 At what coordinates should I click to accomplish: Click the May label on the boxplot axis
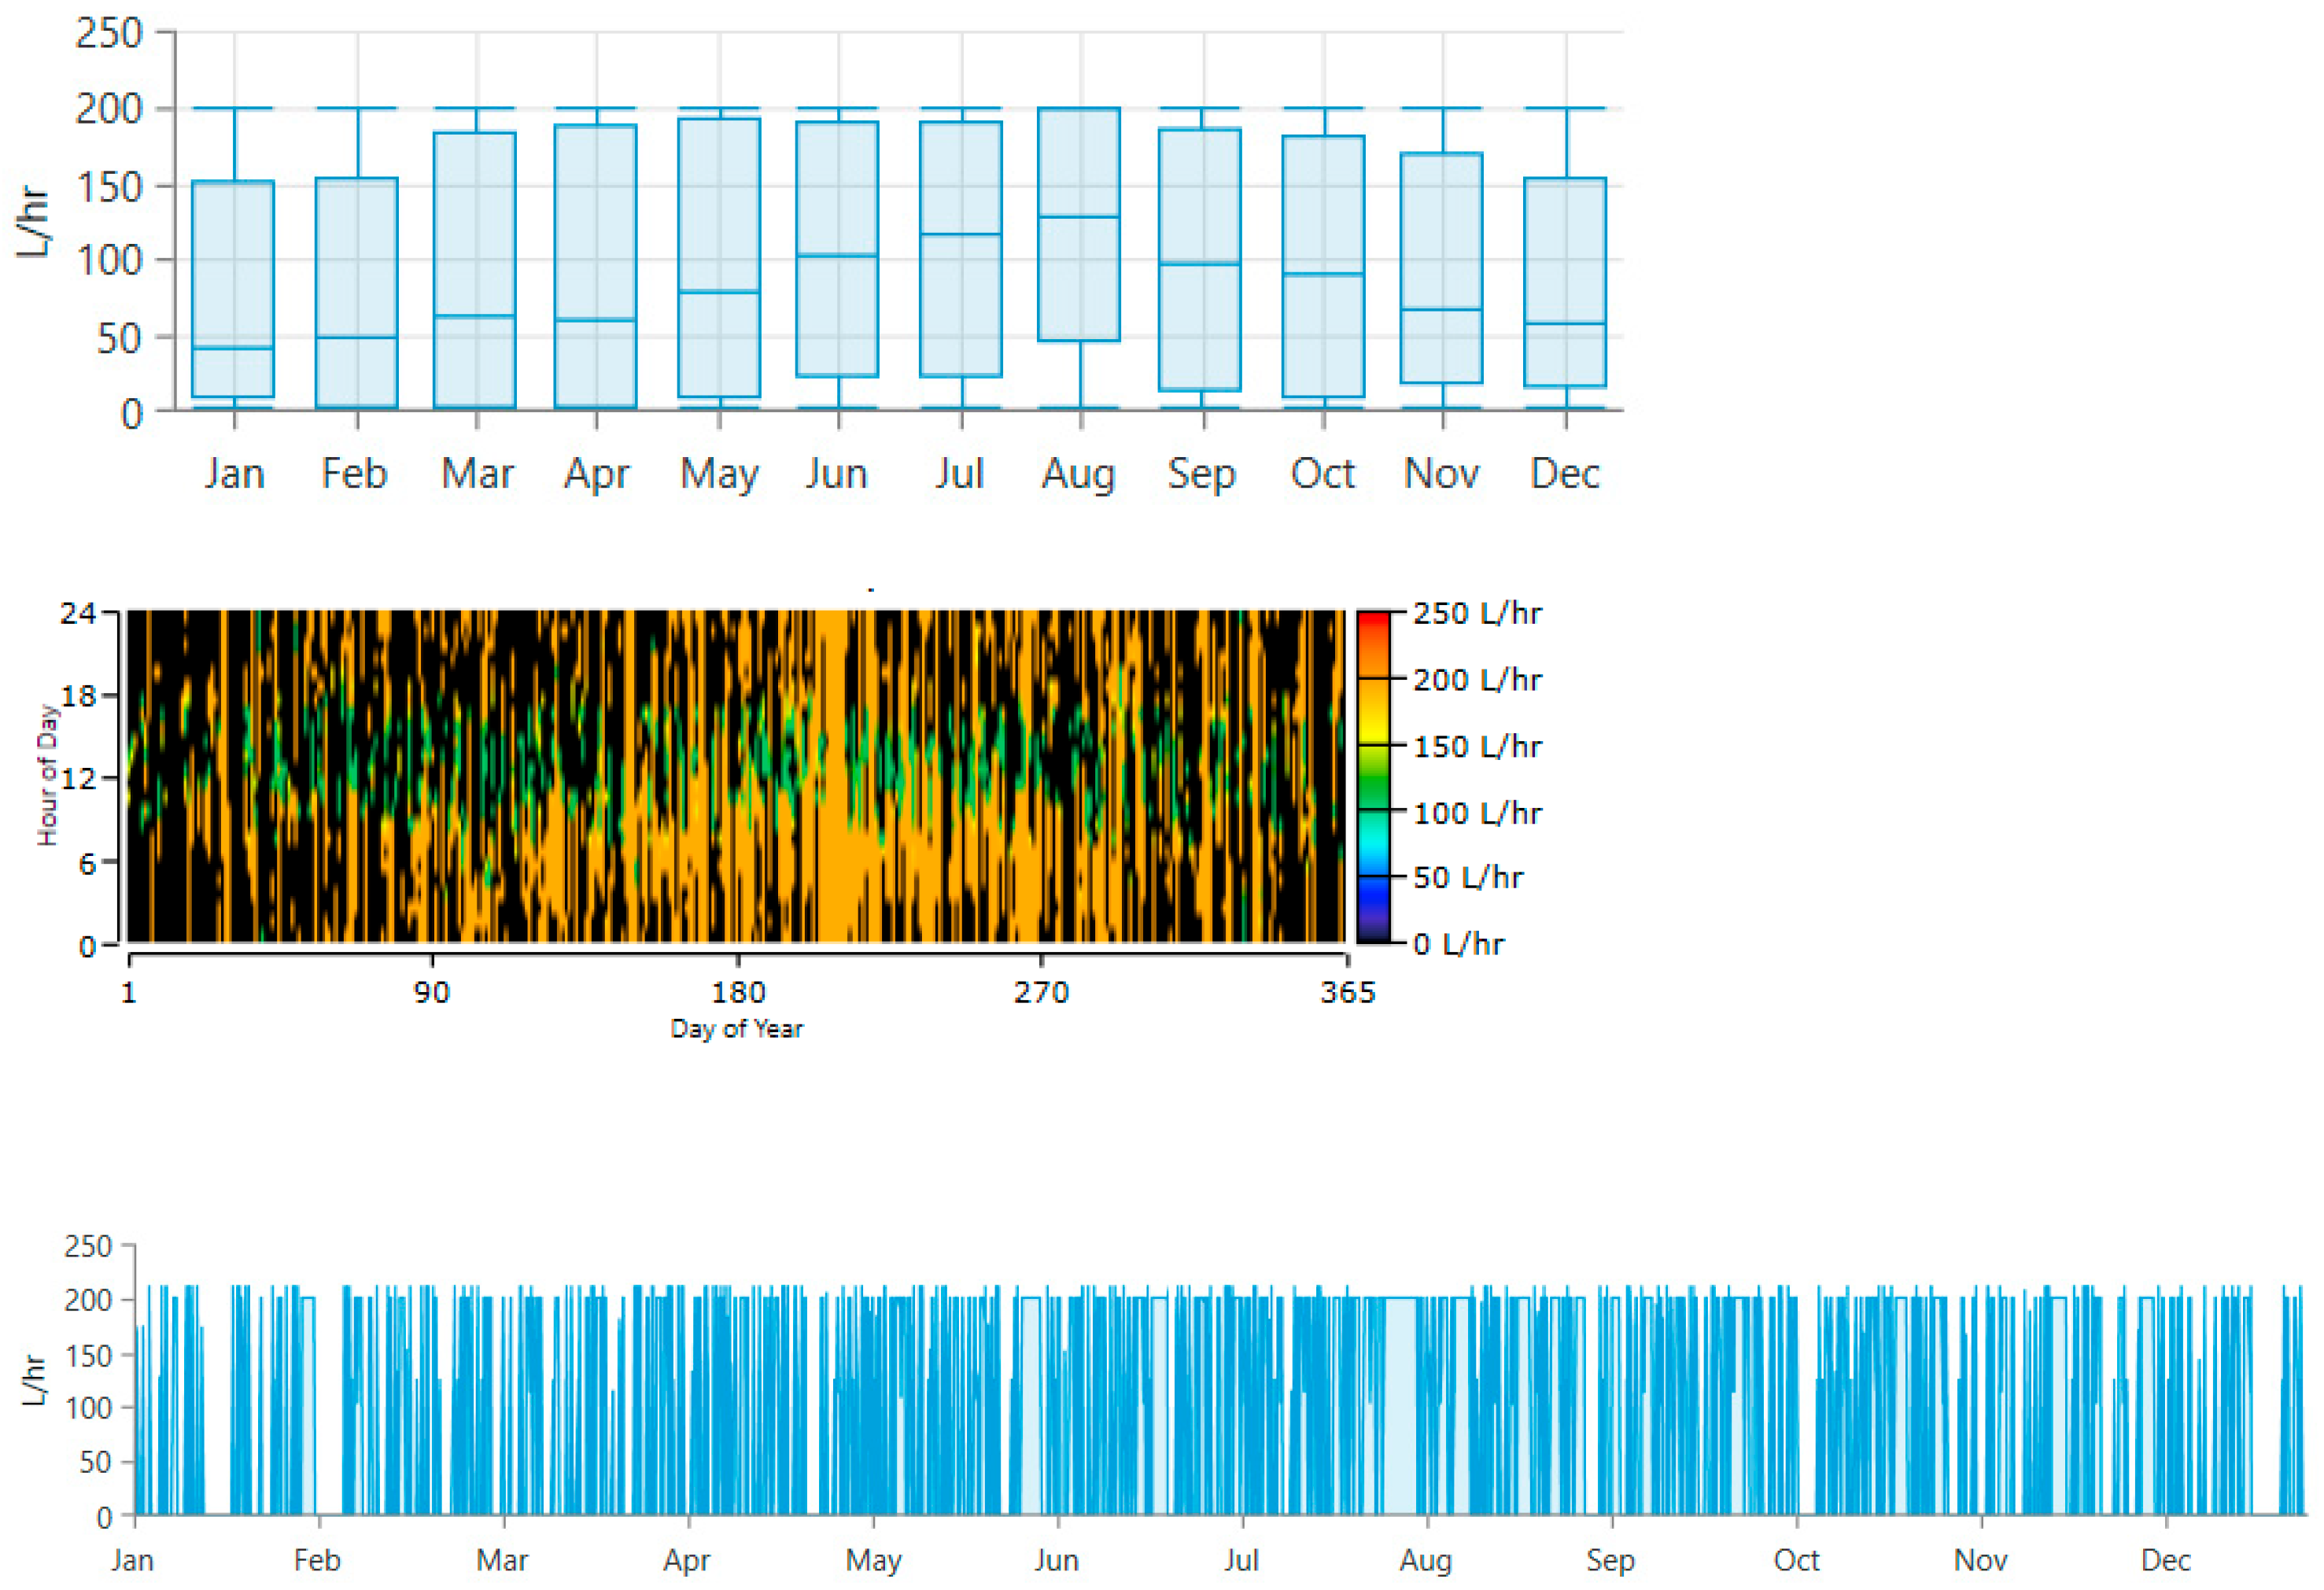pyautogui.click(x=719, y=474)
